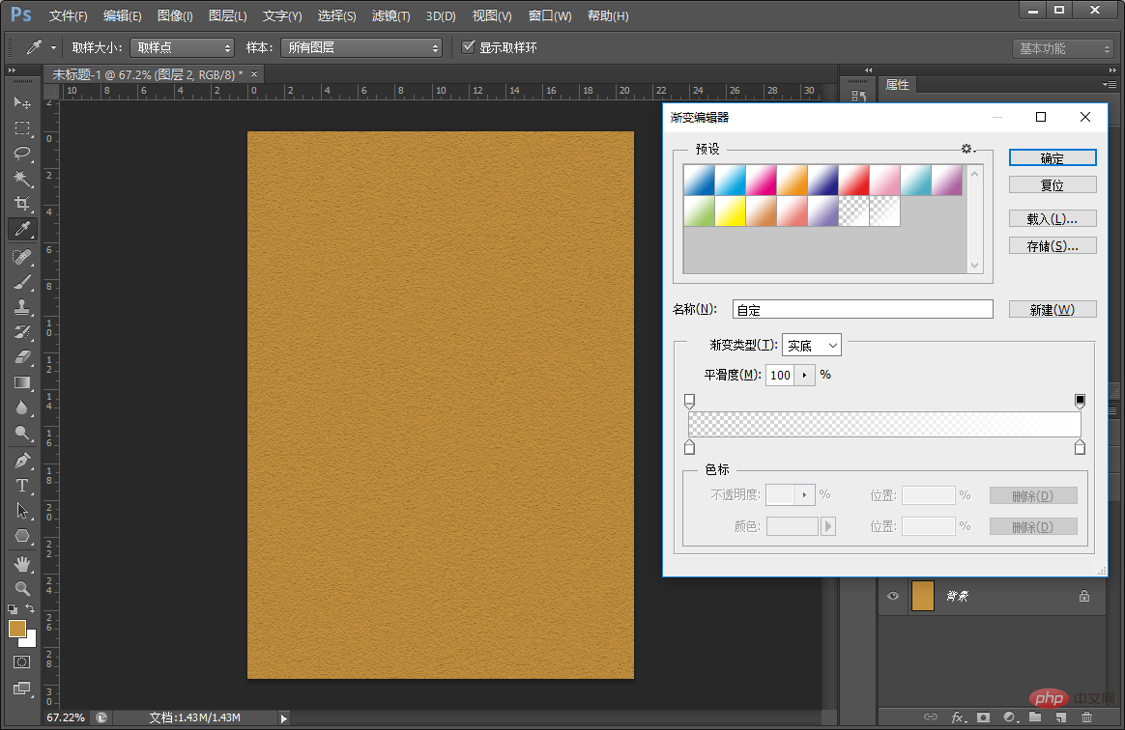The width and height of the screenshot is (1125, 730).
Task: Click the 平滑度 value field
Action: (780, 375)
